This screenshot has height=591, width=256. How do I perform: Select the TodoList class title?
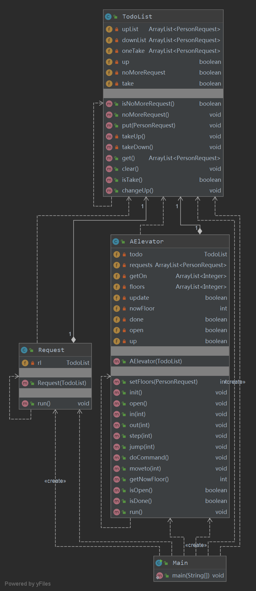coord(137,17)
